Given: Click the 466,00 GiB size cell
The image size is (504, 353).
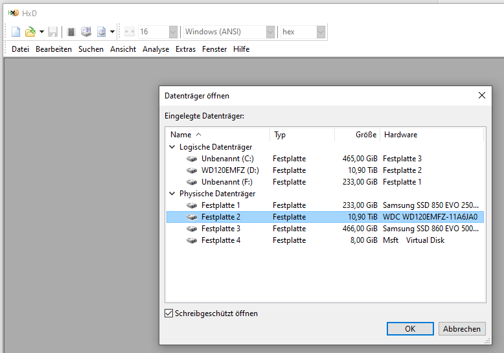Looking at the screenshot, I should [360, 229].
